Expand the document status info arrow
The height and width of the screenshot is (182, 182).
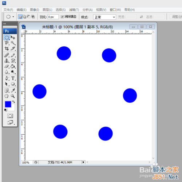pos(83,162)
